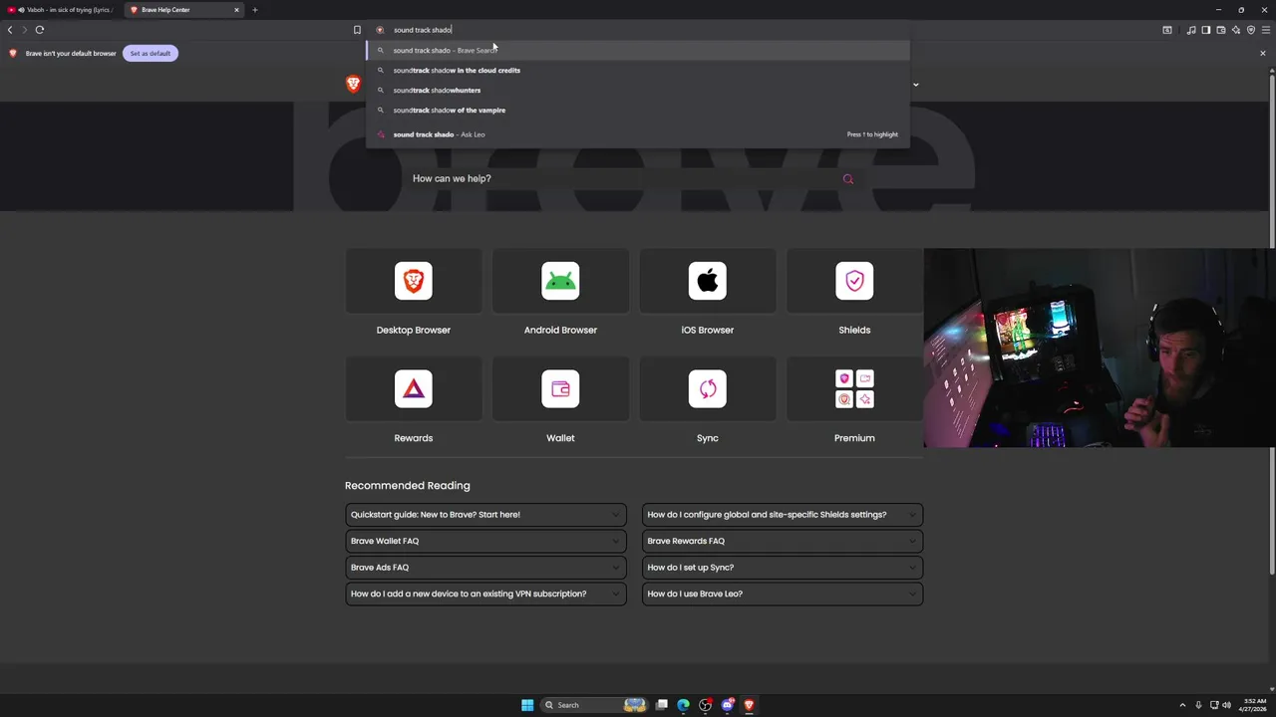
Task: Open the Brave playlist music icon
Action: point(1191,30)
